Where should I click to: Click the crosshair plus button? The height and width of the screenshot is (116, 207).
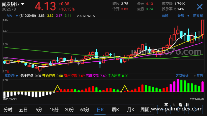(x=162, y=110)
